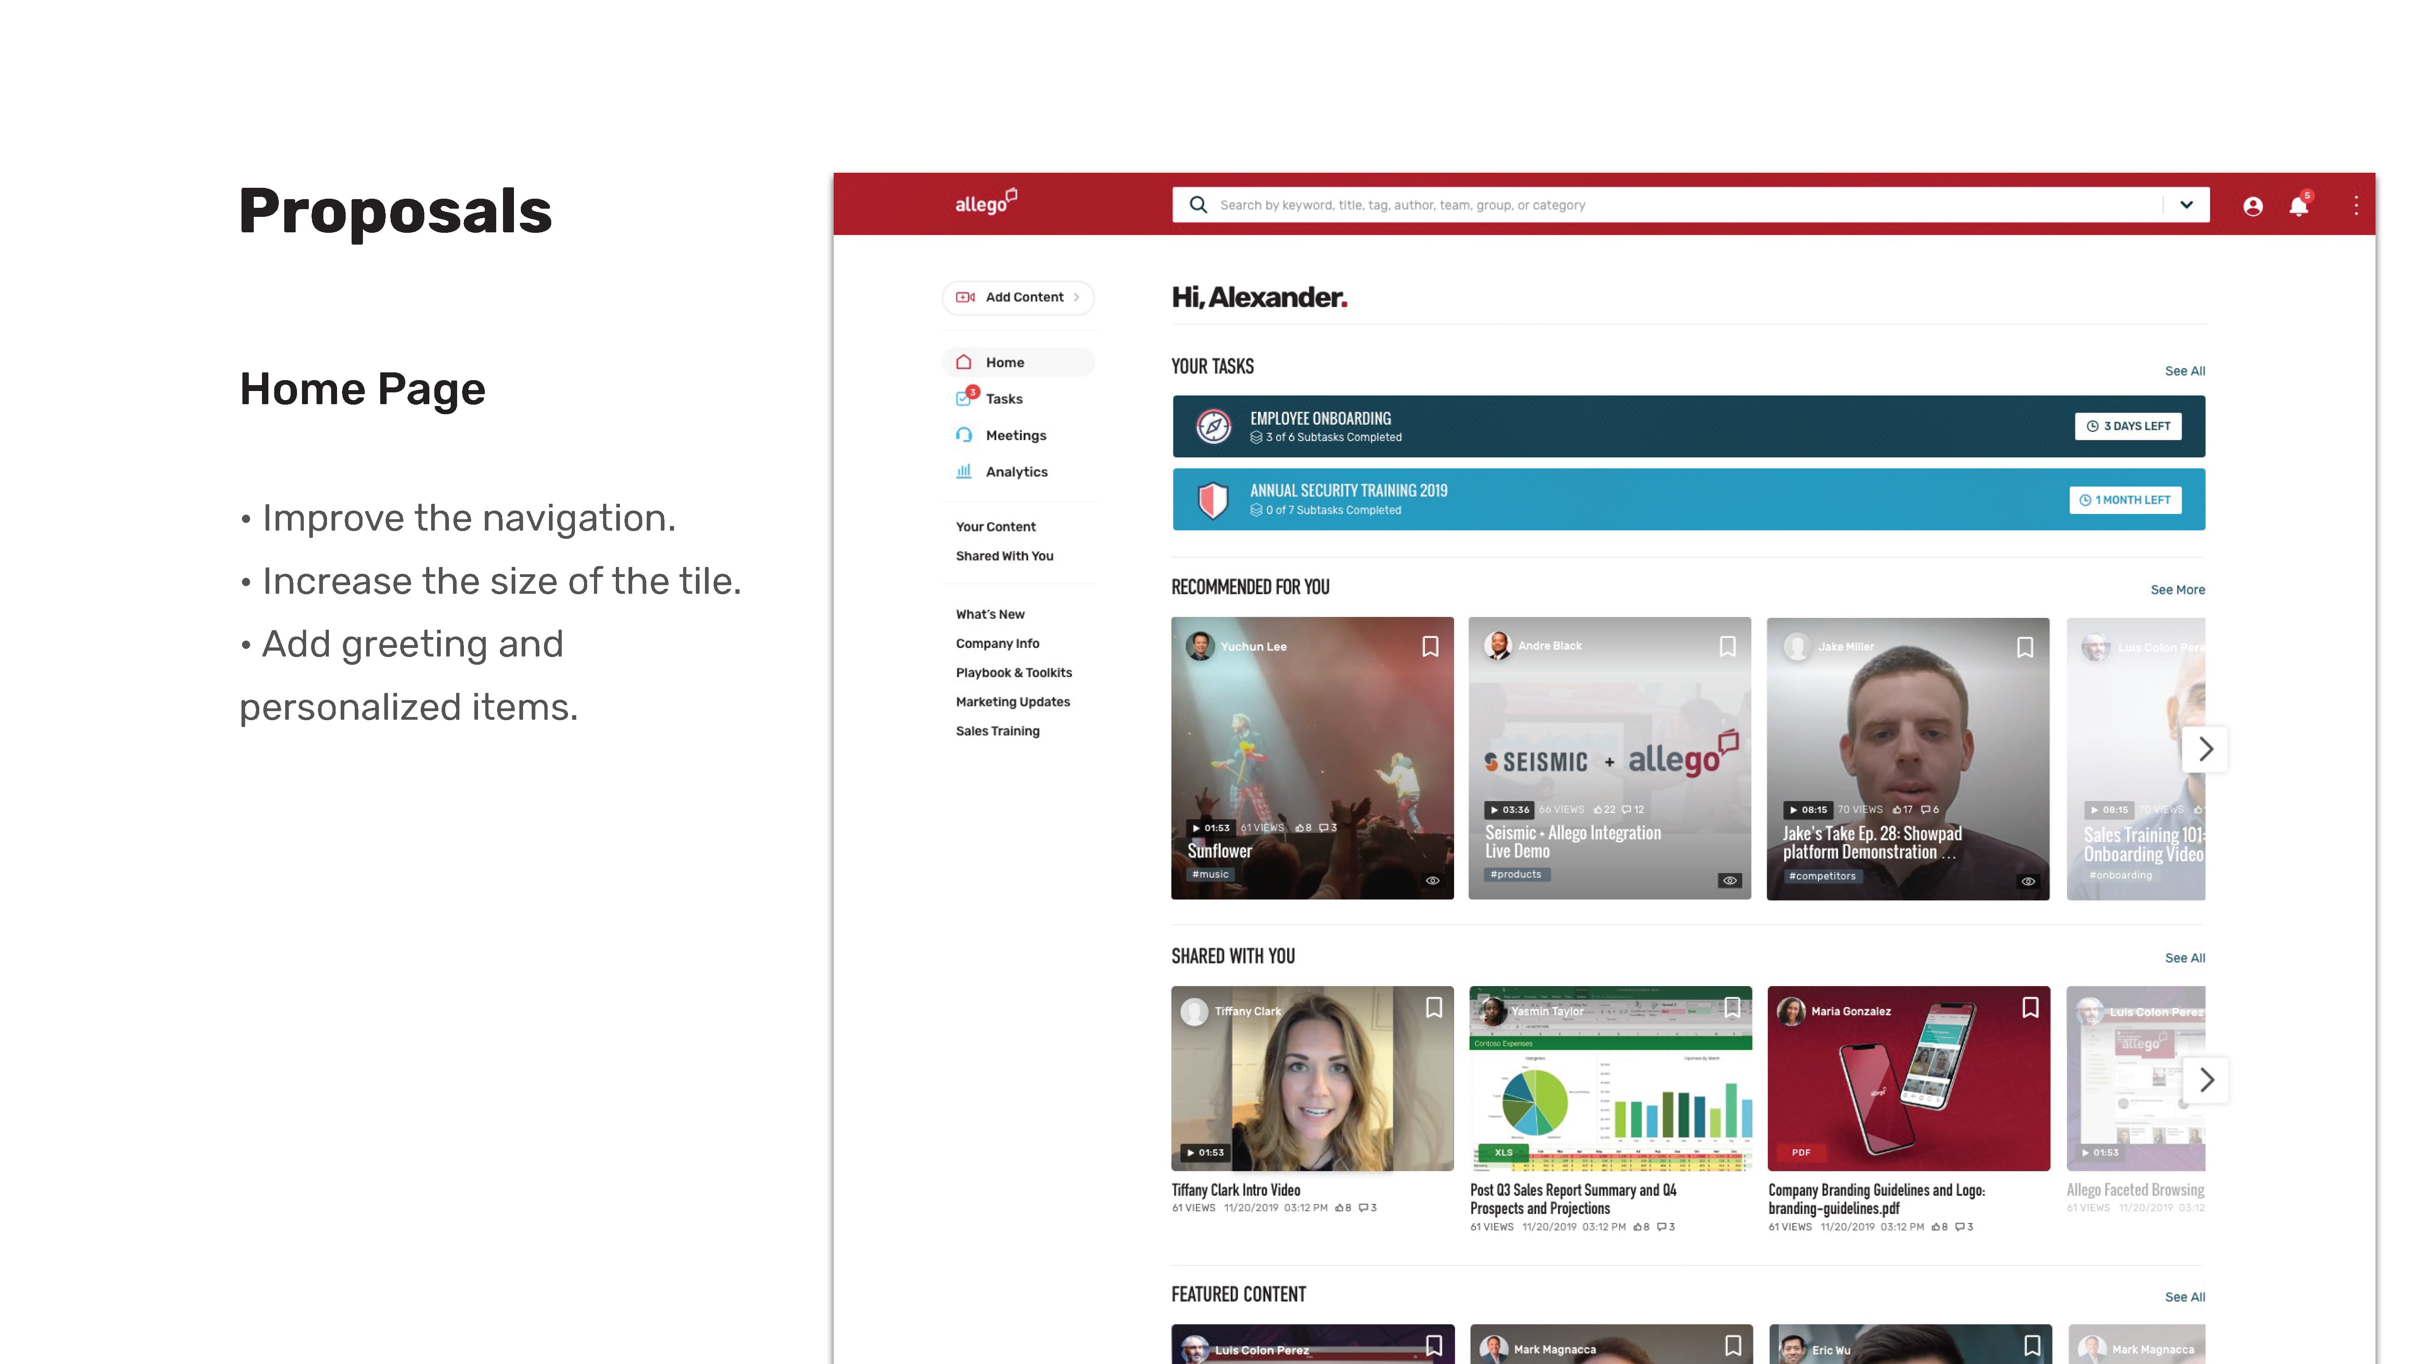Toggle eye icon on Jake's Take tile
Image resolution: width=2426 pixels, height=1364 pixels.
pyautogui.click(x=2028, y=881)
